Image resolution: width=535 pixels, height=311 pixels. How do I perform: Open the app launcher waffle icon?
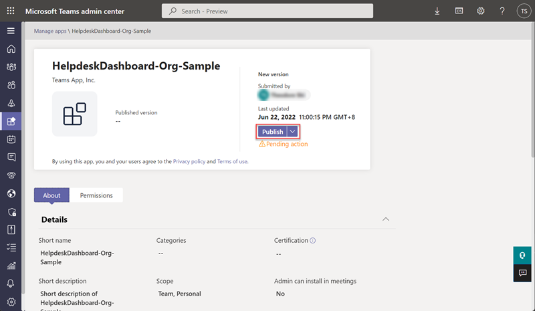pyautogui.click(x=11, y=11)
